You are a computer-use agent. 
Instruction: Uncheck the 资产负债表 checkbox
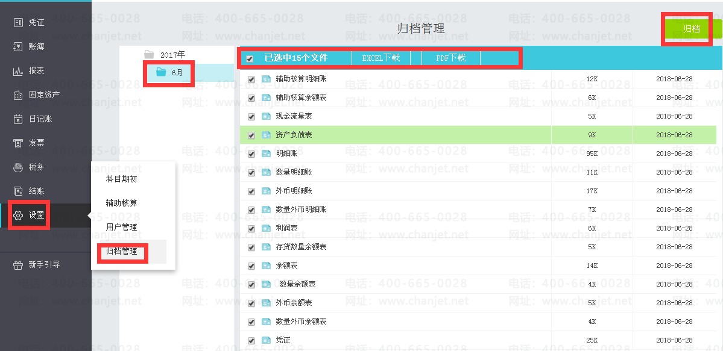(251, 135)
